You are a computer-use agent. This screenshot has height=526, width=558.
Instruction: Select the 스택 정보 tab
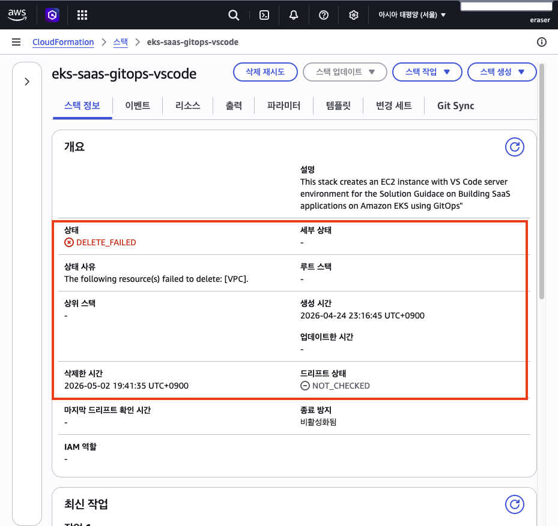coord(82,106)
